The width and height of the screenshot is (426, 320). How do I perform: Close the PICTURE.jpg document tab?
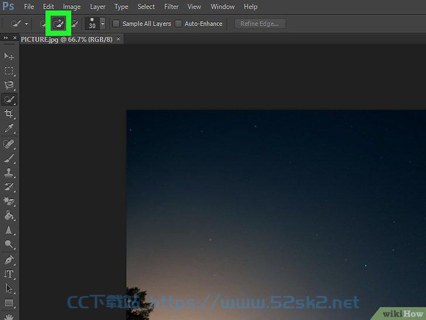(118, 39)
